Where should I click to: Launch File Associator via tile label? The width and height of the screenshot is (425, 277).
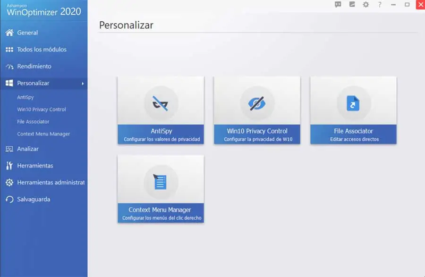[353, 131]
